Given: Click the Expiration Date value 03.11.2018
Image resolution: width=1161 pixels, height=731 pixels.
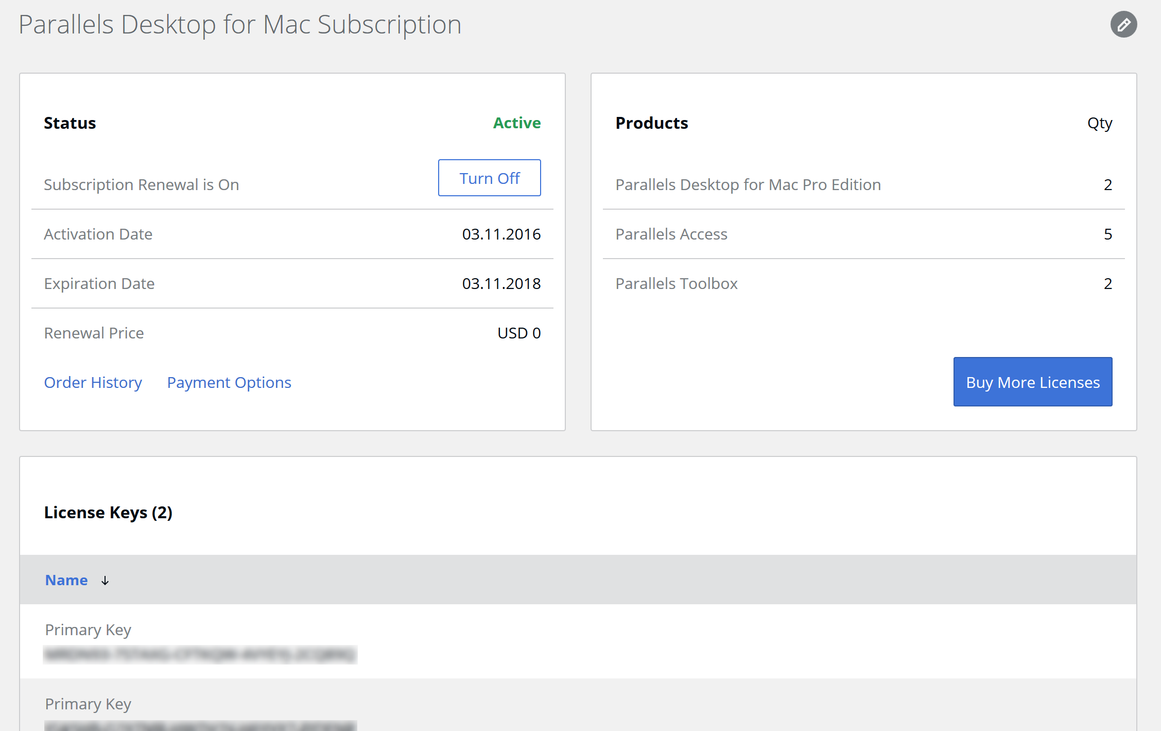Looking at the screenshot, I should (501, 283).
